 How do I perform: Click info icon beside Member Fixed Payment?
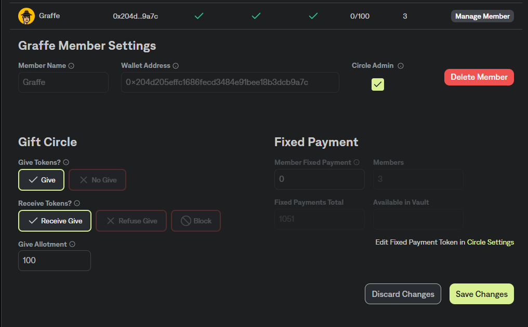(x=357, y=162)
